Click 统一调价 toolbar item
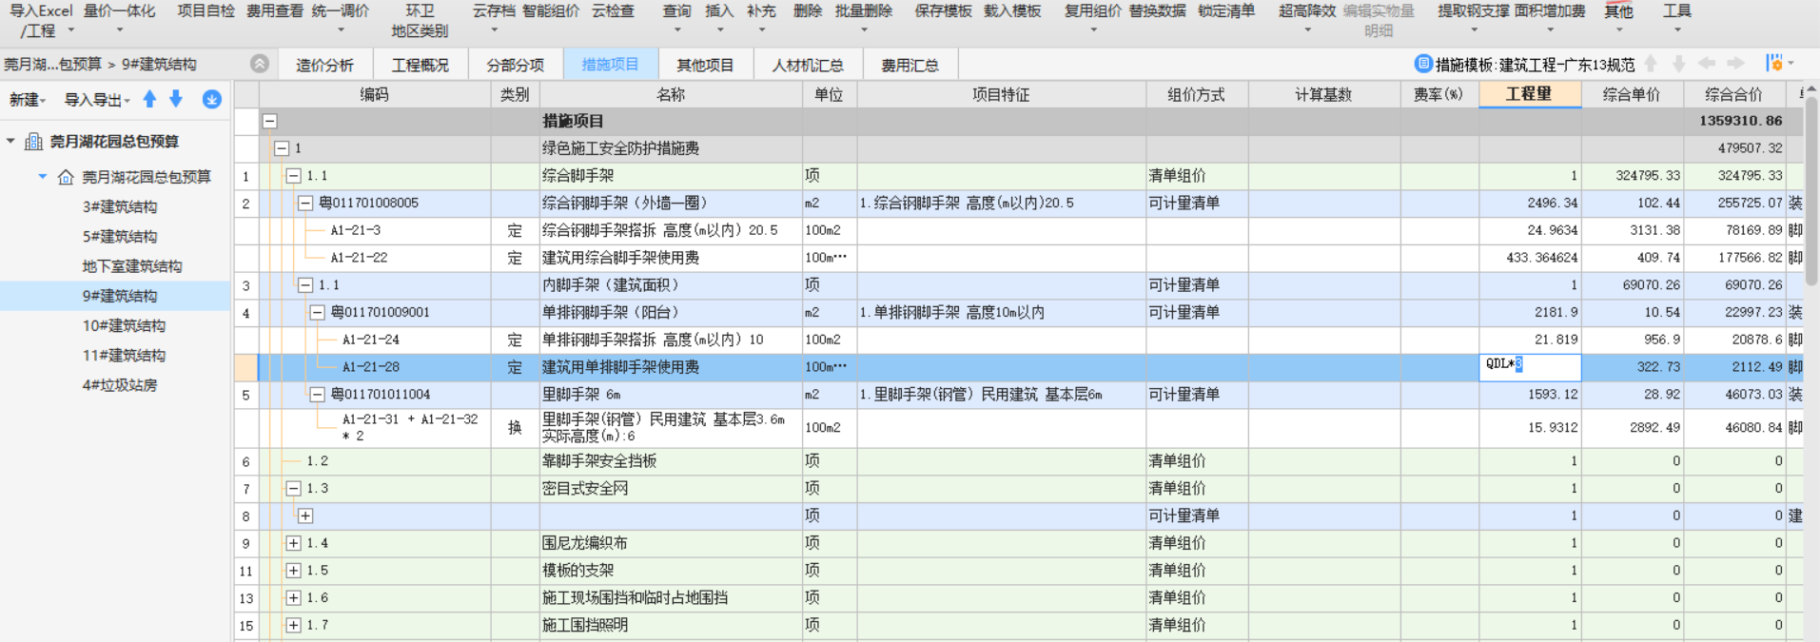Image resolution: width=1820 pixels, height=642 pixels. click(x=341, y=11)
